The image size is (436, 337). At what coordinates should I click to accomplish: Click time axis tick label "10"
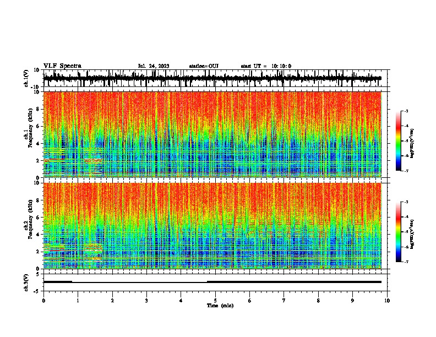[387, 301]
